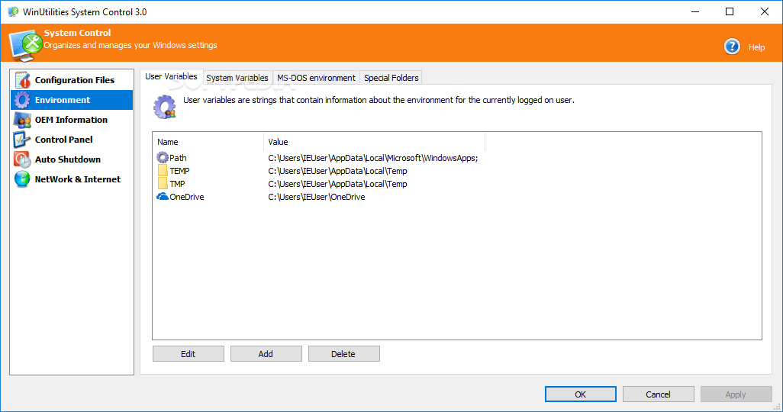Viewport: 783px width, 412px height.
Task: Open Auto Shutdown section
Action: [72, 159]
